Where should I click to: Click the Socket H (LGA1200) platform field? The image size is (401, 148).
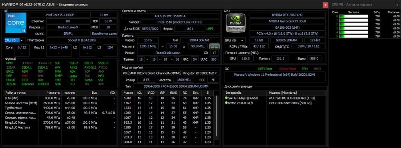tap(82, 40)
